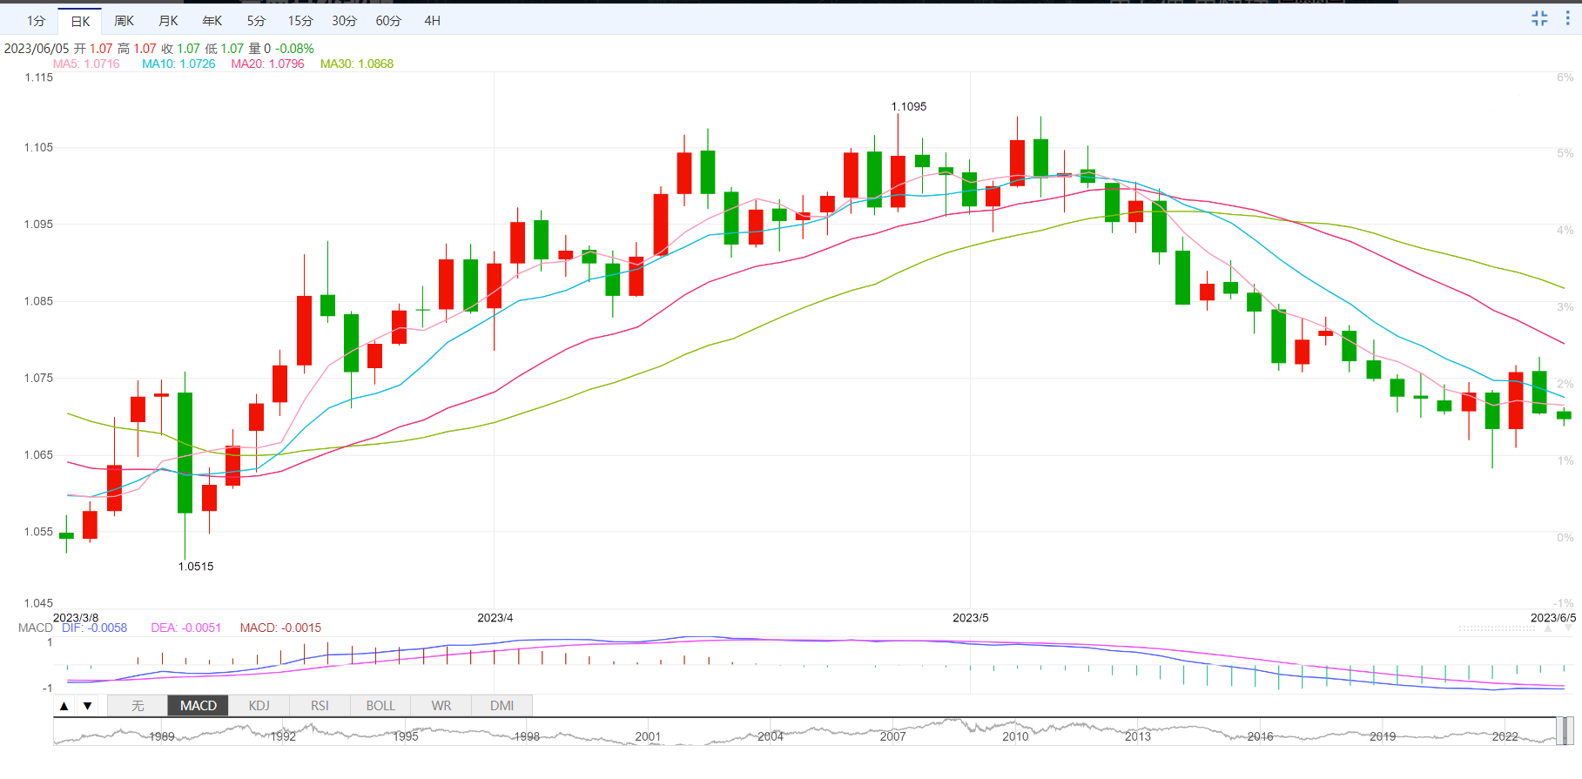The height and width of the screenshot is (779, 1582).
Task: Switch to the 日K daily chart tab
Action: coord(80,21)
